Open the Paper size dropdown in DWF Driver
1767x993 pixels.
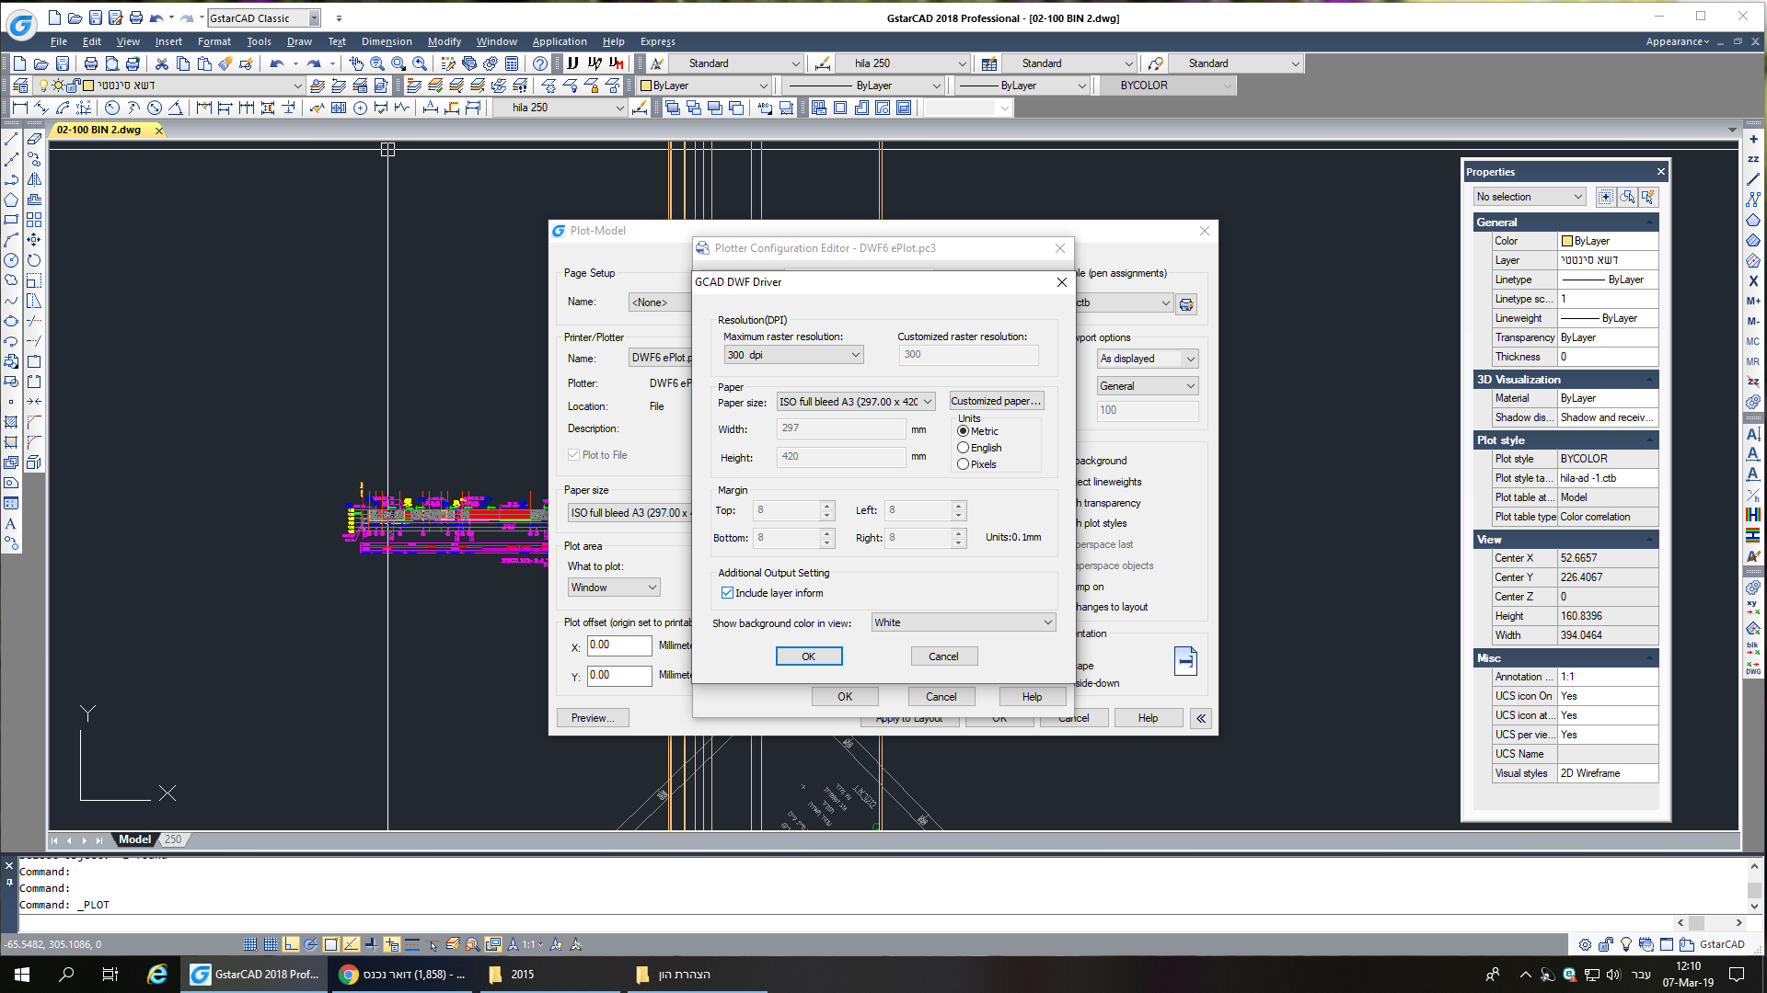click(x=856, y=402)
